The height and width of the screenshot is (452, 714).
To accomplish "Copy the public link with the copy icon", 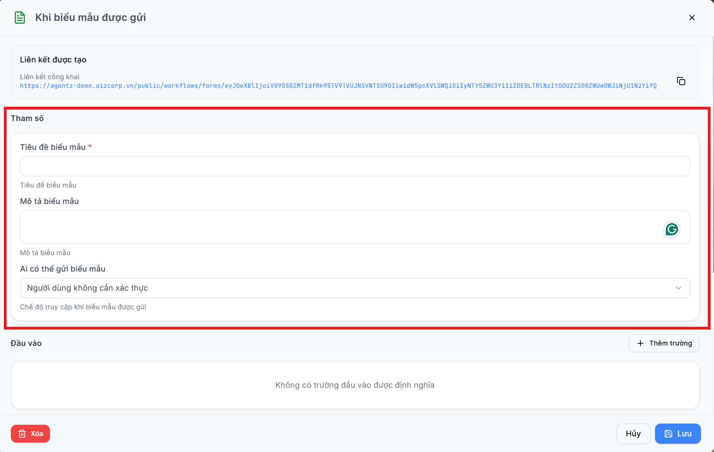I will point(681,81).
